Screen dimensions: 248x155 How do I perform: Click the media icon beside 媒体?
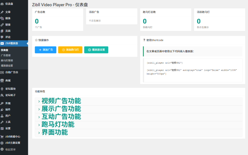tap(2, 19)
